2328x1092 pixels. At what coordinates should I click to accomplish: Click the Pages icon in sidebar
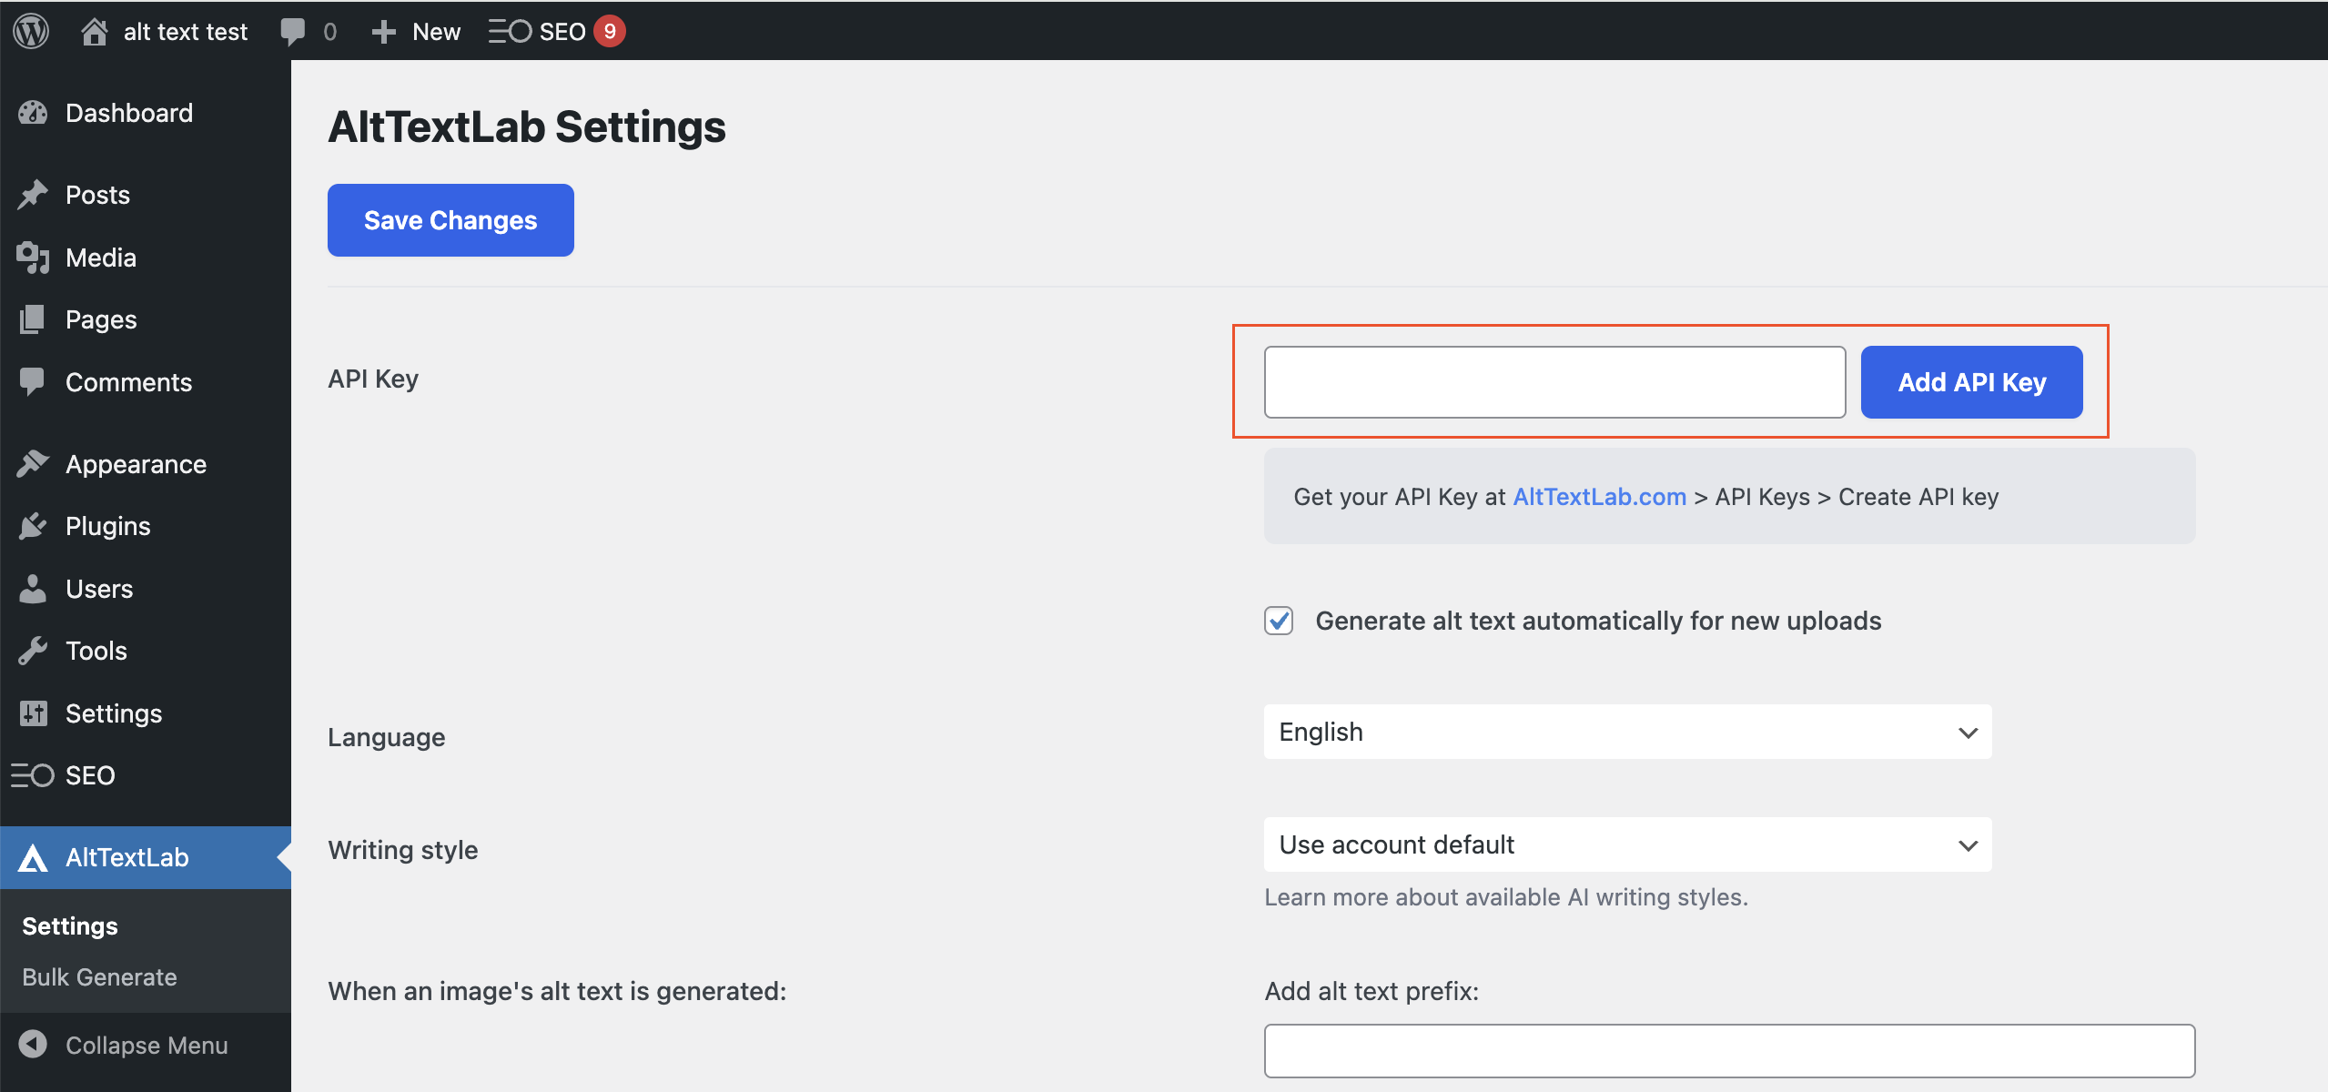coord(33,319)
